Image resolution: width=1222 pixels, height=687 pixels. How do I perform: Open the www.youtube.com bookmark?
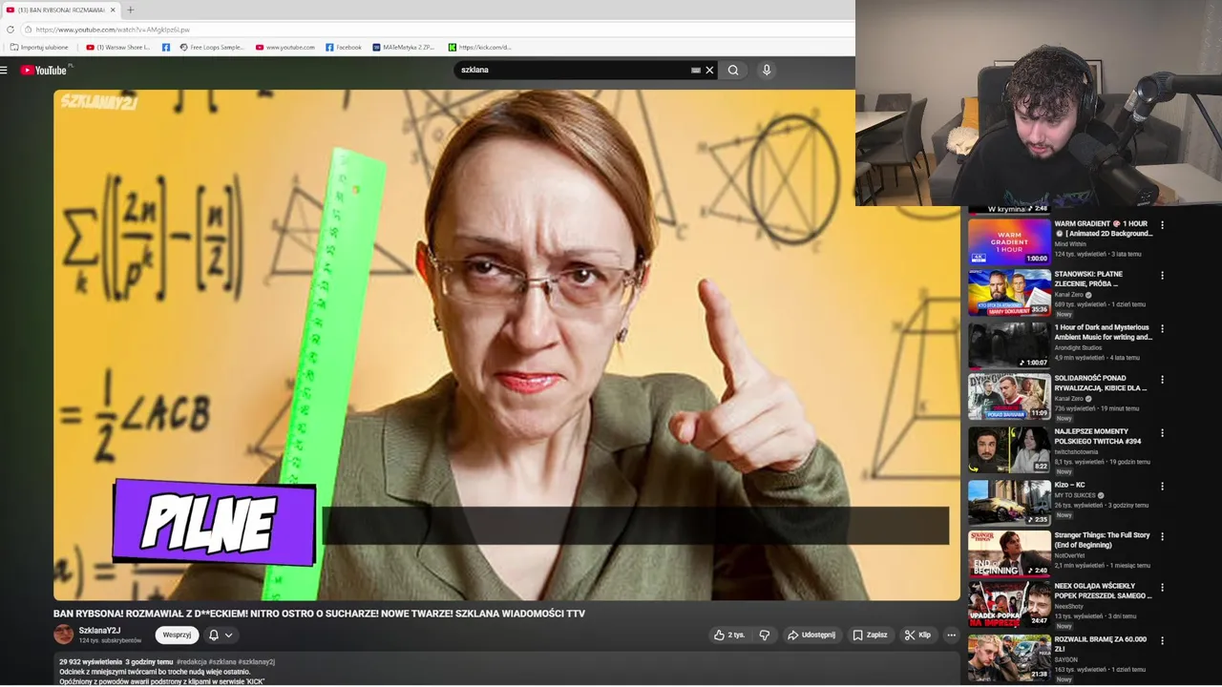pyautogui.click(x=284, y=47)
